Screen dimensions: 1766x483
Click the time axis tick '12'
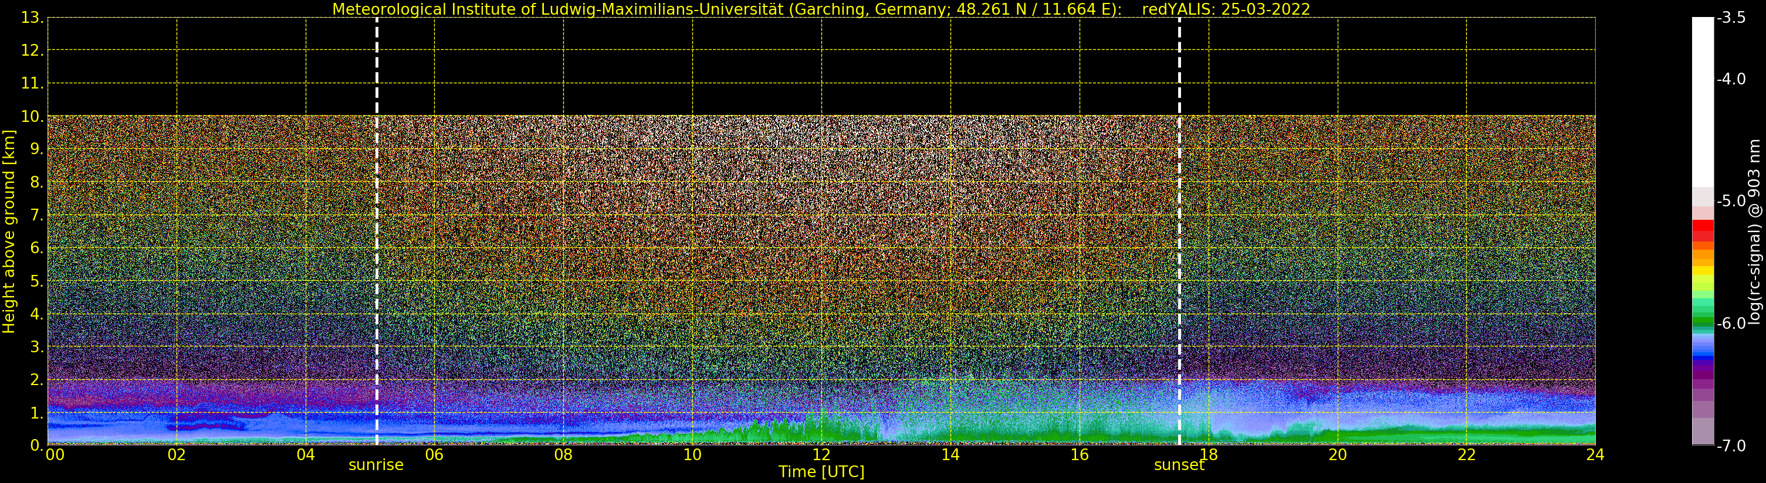tap(821, 455)
